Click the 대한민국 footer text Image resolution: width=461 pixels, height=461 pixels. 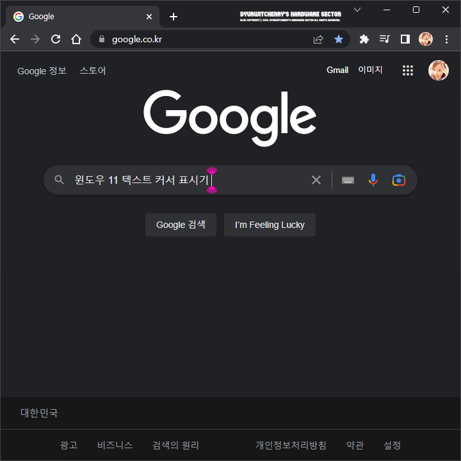click(39, 413)
